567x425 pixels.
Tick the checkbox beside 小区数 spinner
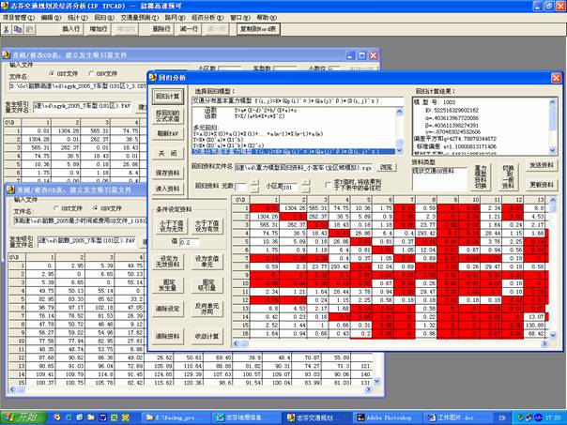(x=328, y=185)
